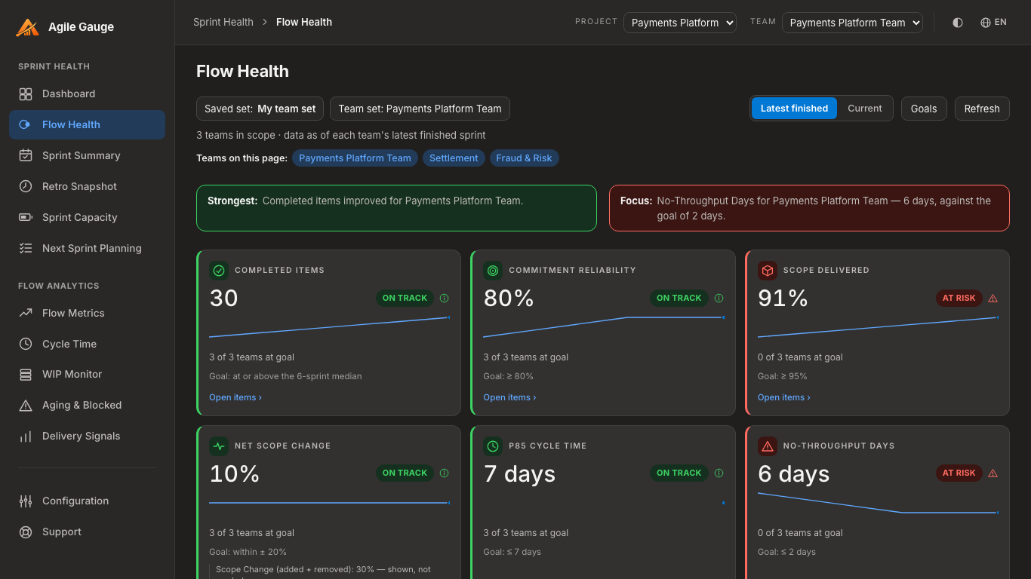Open WIP Monitor in the sidebar
Screen dimensions: 1031x579
click(x=87, y=375)
